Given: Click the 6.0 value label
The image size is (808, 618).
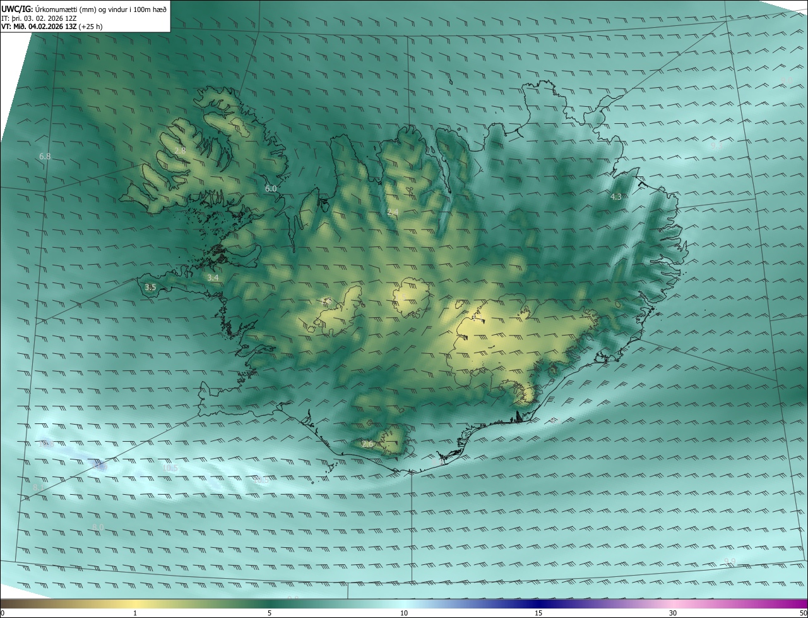Looking at the screenshot, I should [271, 188].
